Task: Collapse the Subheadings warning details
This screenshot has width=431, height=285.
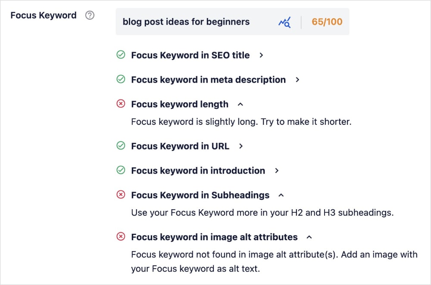Action: click(281, 195)
